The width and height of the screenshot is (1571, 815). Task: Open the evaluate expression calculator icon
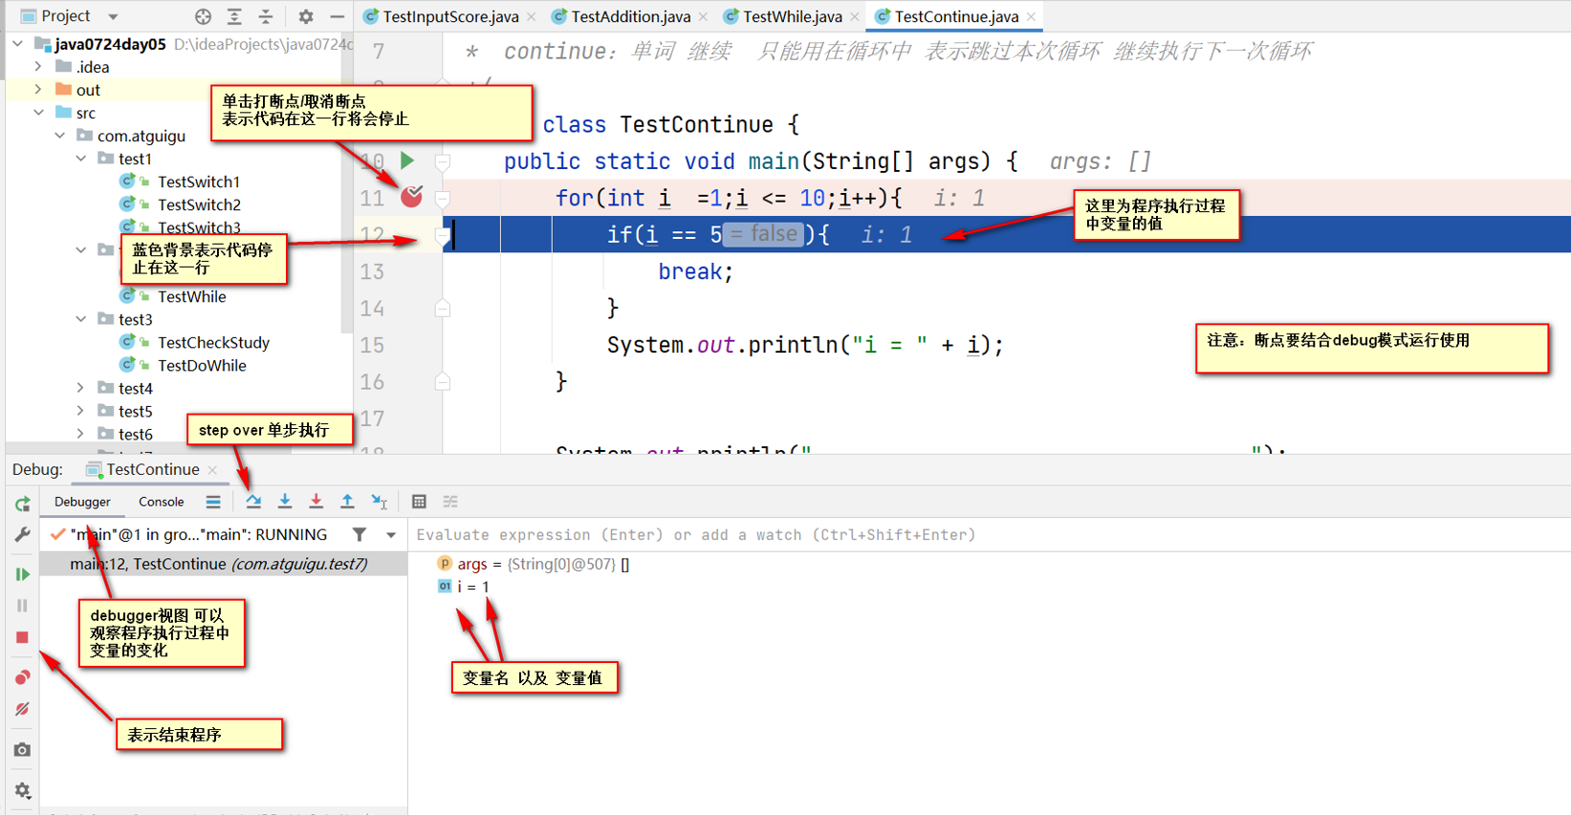coord(419,502)
